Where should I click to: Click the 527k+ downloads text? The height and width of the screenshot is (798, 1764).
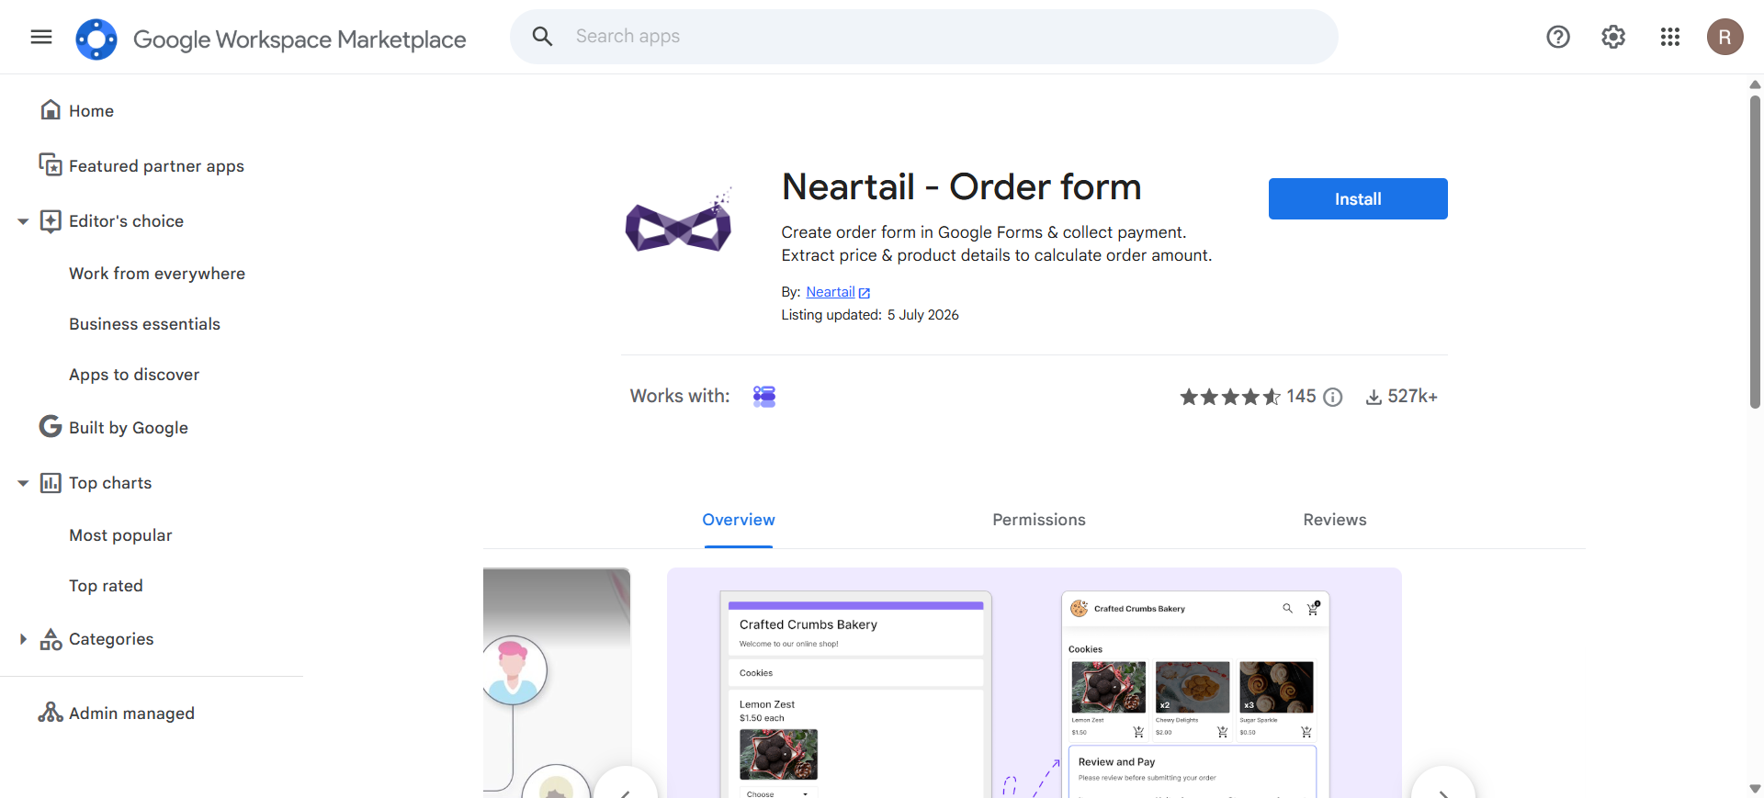[x=1412, y=397]
